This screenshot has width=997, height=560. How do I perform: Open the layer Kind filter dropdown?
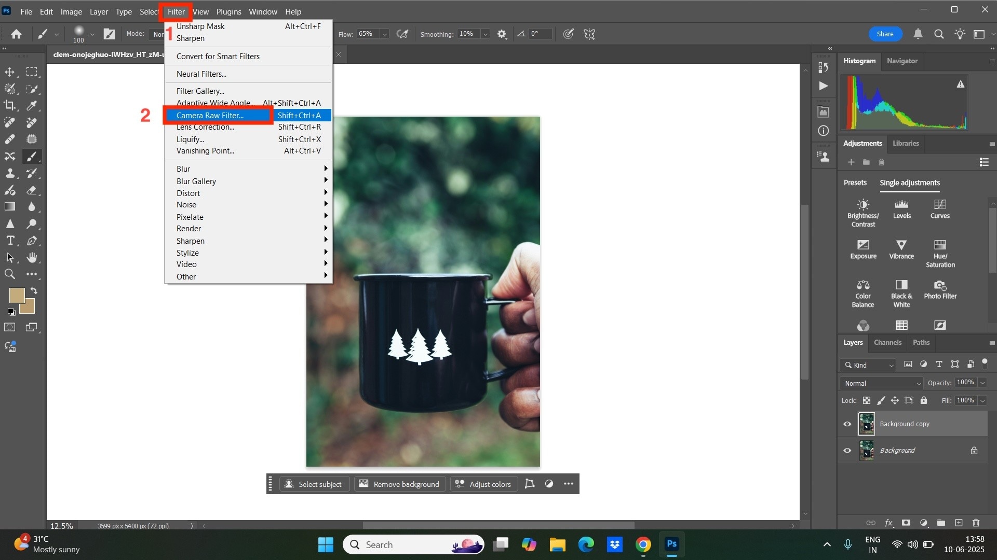[x=869, y=365]
